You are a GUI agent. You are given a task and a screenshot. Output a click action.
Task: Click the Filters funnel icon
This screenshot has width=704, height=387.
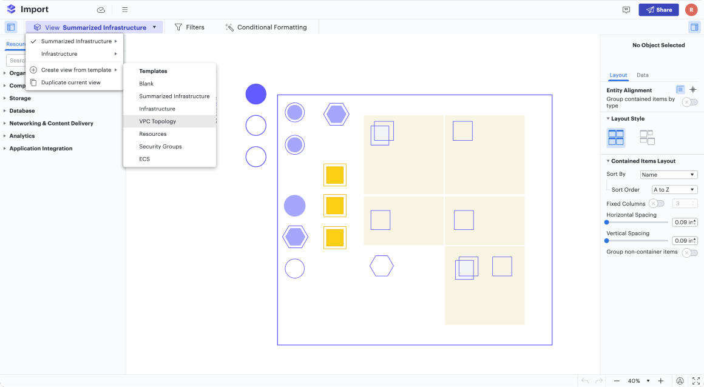(x=178, y=27)
